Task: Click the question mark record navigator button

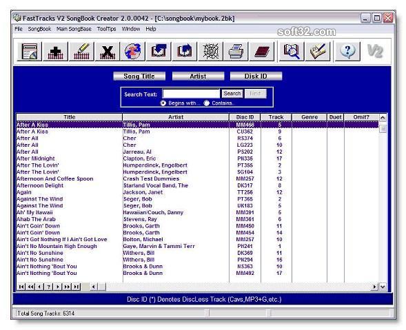Action: (48, 287)
